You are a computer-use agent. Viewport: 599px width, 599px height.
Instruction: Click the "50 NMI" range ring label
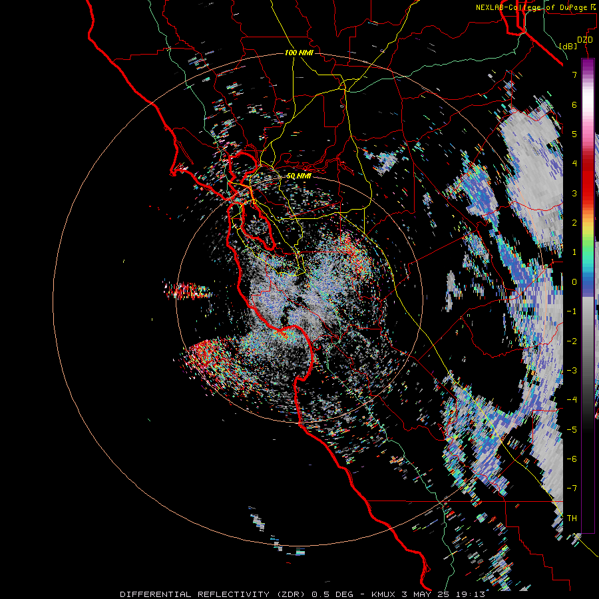(299, 176)
